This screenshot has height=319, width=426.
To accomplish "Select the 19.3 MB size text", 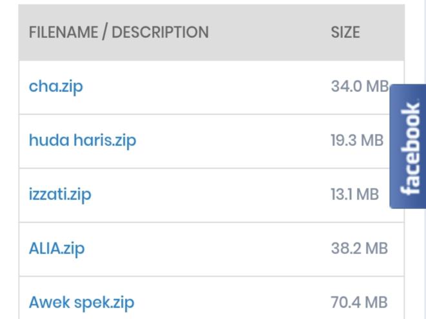I will pos(357,140).
